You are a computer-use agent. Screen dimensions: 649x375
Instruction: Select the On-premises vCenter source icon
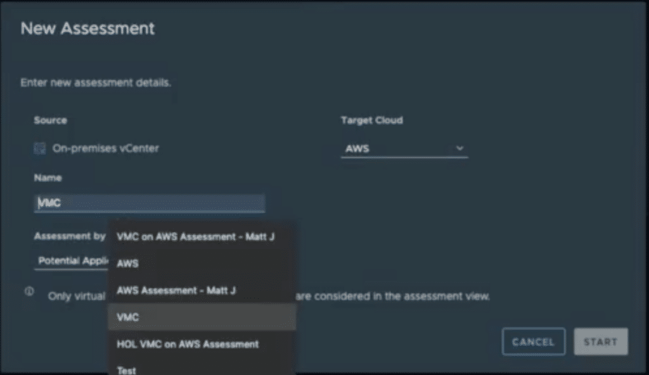click(40, 148)
